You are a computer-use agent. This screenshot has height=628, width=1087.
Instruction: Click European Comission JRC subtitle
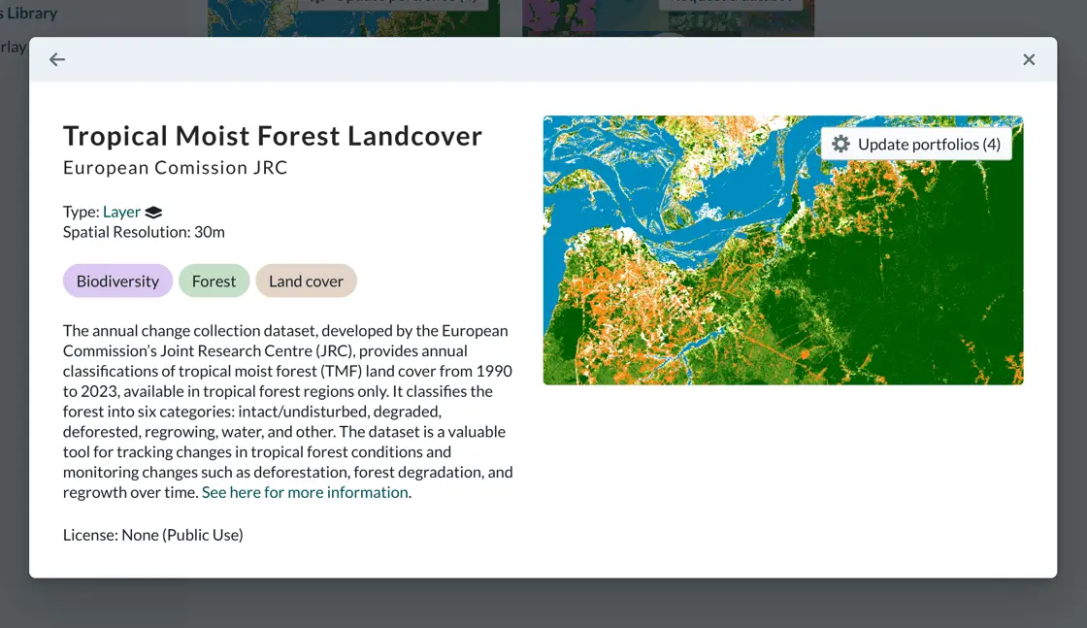[175, 168]
